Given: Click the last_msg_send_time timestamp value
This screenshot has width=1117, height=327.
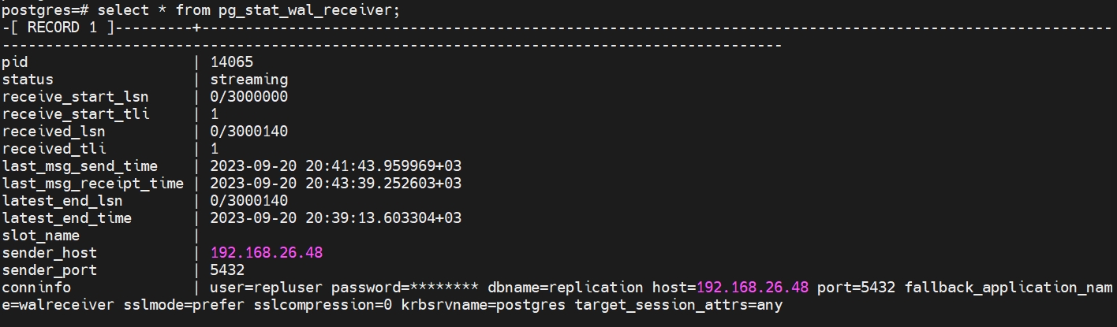Looking at the screenshot, I should [336, 166].
